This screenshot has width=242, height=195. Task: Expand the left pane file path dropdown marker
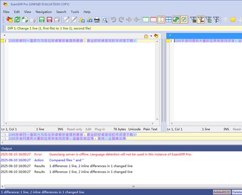coord(5,35)
